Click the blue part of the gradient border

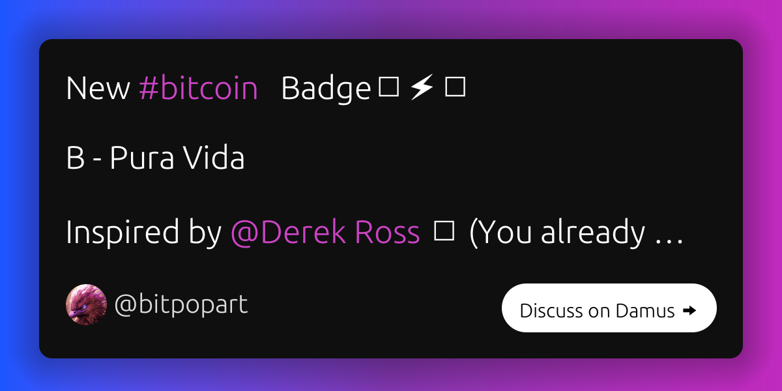click(16, 195)
